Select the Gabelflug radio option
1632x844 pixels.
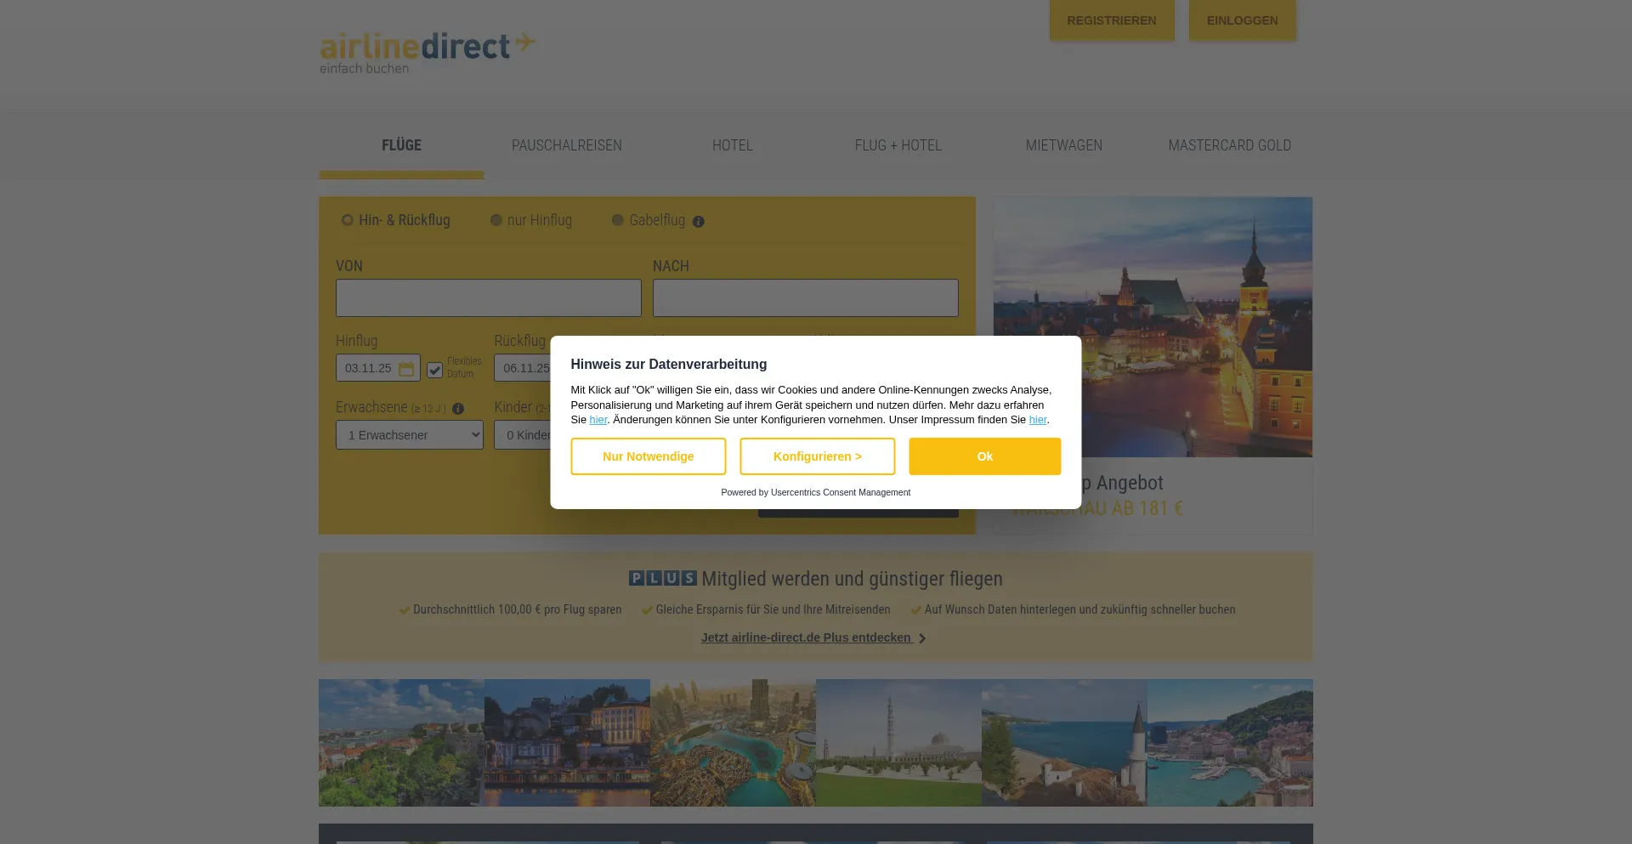618,220
